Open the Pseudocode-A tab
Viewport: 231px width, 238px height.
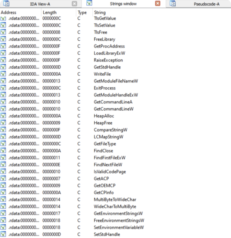click(x=206, y=4)
